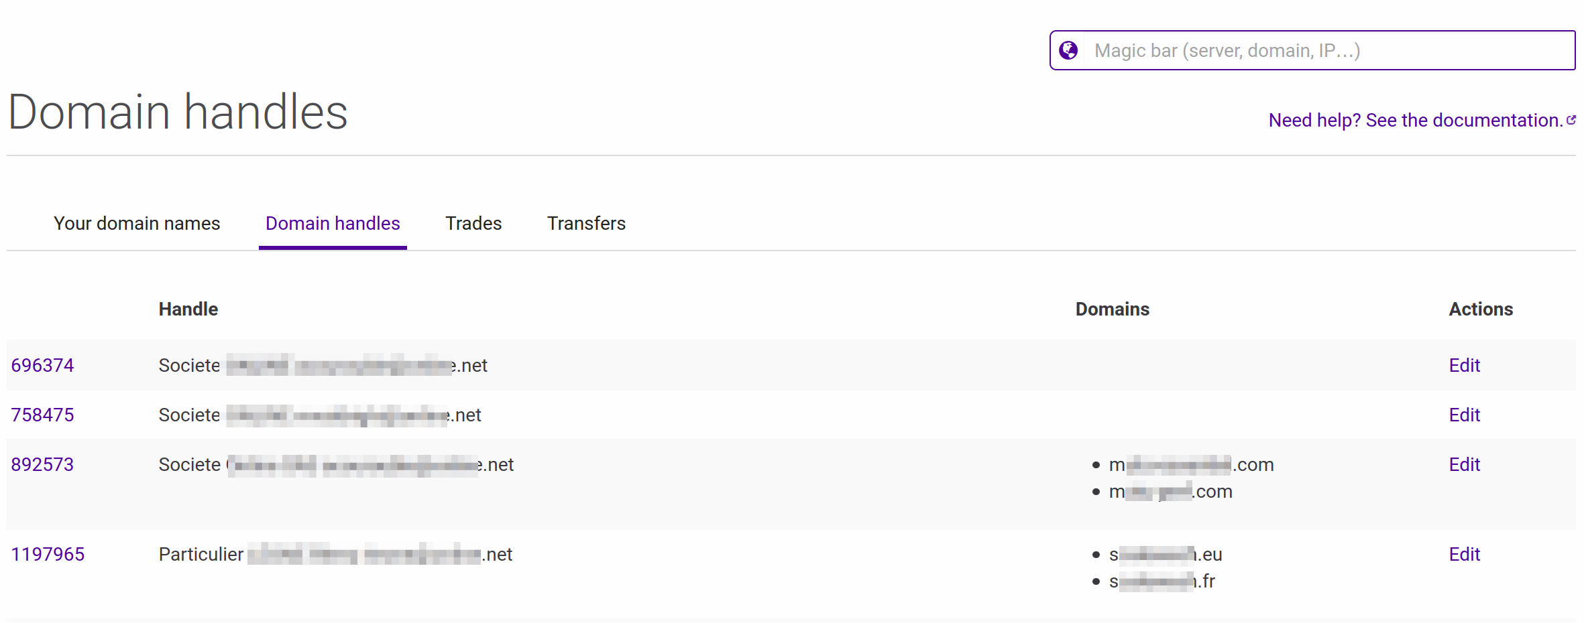1584x623 pixels.
Task: Open handle ID 758475
Action: pyautogui.click(x=42, y=415)
